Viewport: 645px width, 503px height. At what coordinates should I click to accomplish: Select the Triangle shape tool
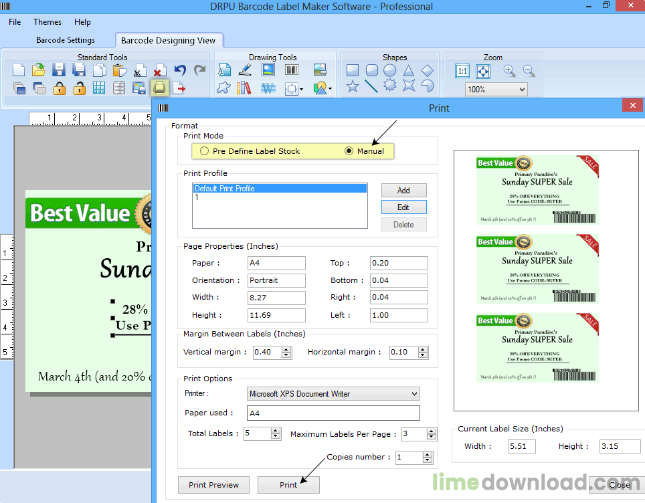click(x=408, y=70)
